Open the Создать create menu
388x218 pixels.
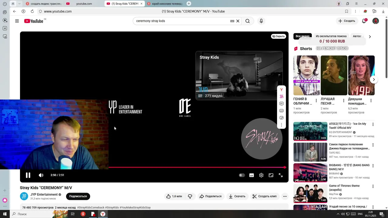[x=346, y=21]
